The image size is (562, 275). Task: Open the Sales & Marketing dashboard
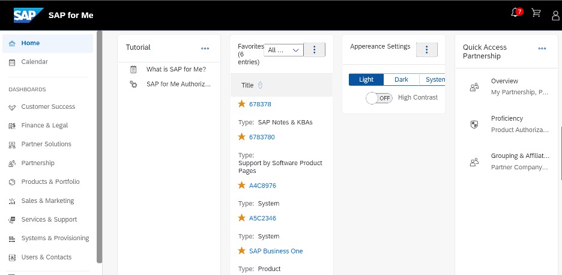pyautogui.click(x=47, y=201)
